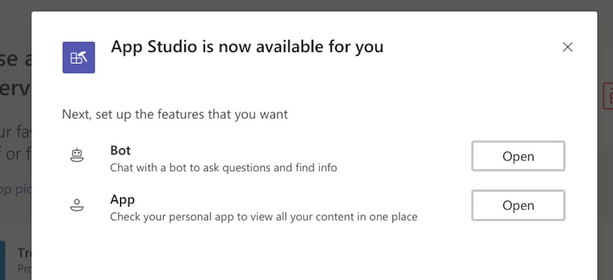The image size is (613, 280).
Task: Select the Bot heading label
Action: point(121,150)
